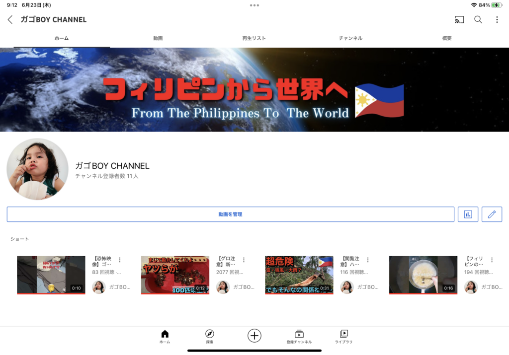Go to the ホーム bottom navigation icon
Viewport: 509px width, 355px height.
(x=165, y=337)
